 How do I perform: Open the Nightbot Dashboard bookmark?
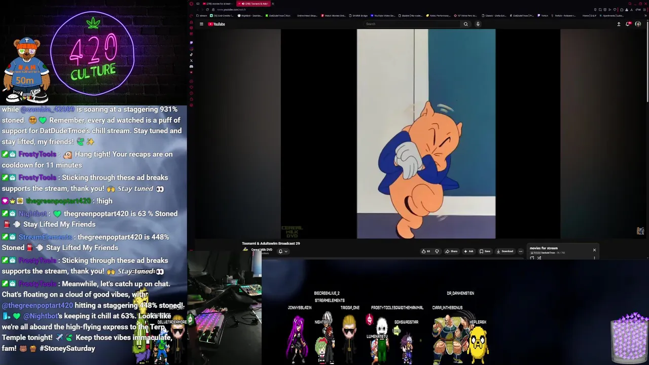point(250,16)
